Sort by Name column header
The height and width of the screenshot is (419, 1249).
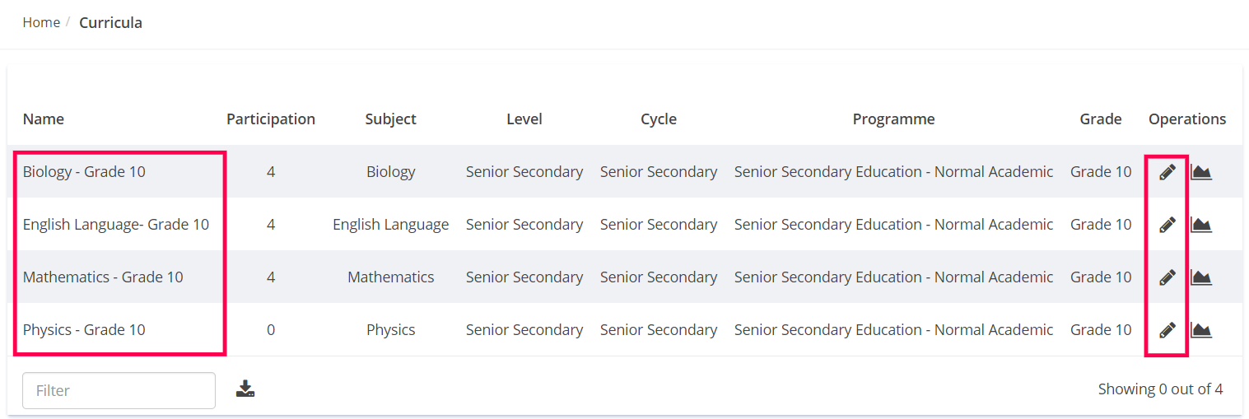[44, 119]
